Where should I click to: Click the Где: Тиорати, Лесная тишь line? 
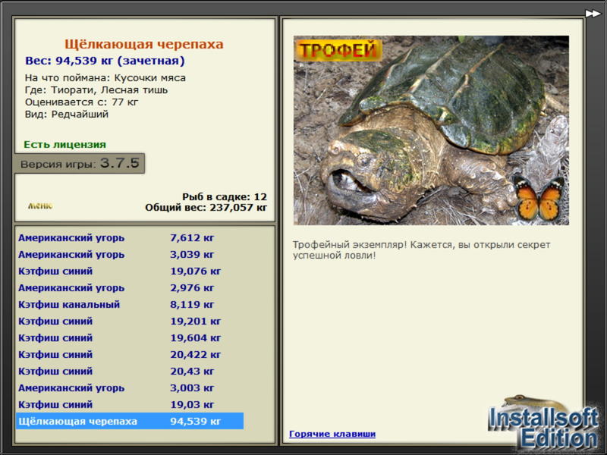click(x=96, y=90)
